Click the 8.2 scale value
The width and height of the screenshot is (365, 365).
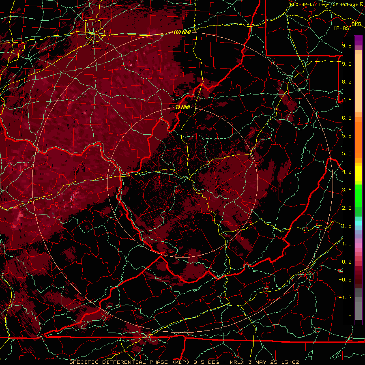(347, 82)
